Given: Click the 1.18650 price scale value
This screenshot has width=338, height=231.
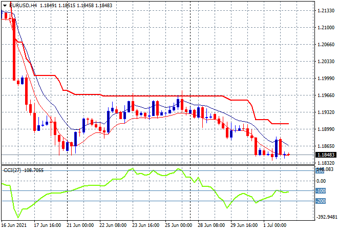Looking at the screenshot, I should click(x=326, y=146).
